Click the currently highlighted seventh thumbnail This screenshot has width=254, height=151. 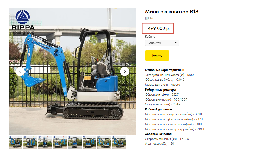point(104,143)
